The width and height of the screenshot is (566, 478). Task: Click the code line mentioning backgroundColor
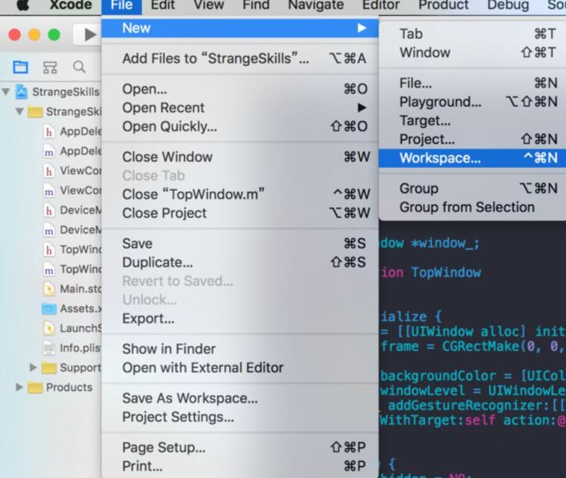[x=473, y=376]
